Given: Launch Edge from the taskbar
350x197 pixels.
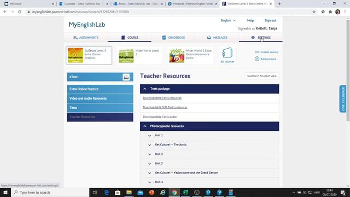Looking at the screenshot, I should click(107, 192).
